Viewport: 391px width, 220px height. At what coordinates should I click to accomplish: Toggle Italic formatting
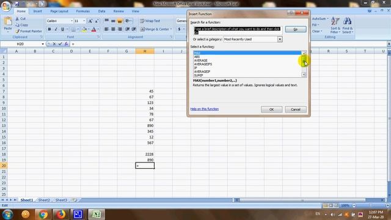56,29
